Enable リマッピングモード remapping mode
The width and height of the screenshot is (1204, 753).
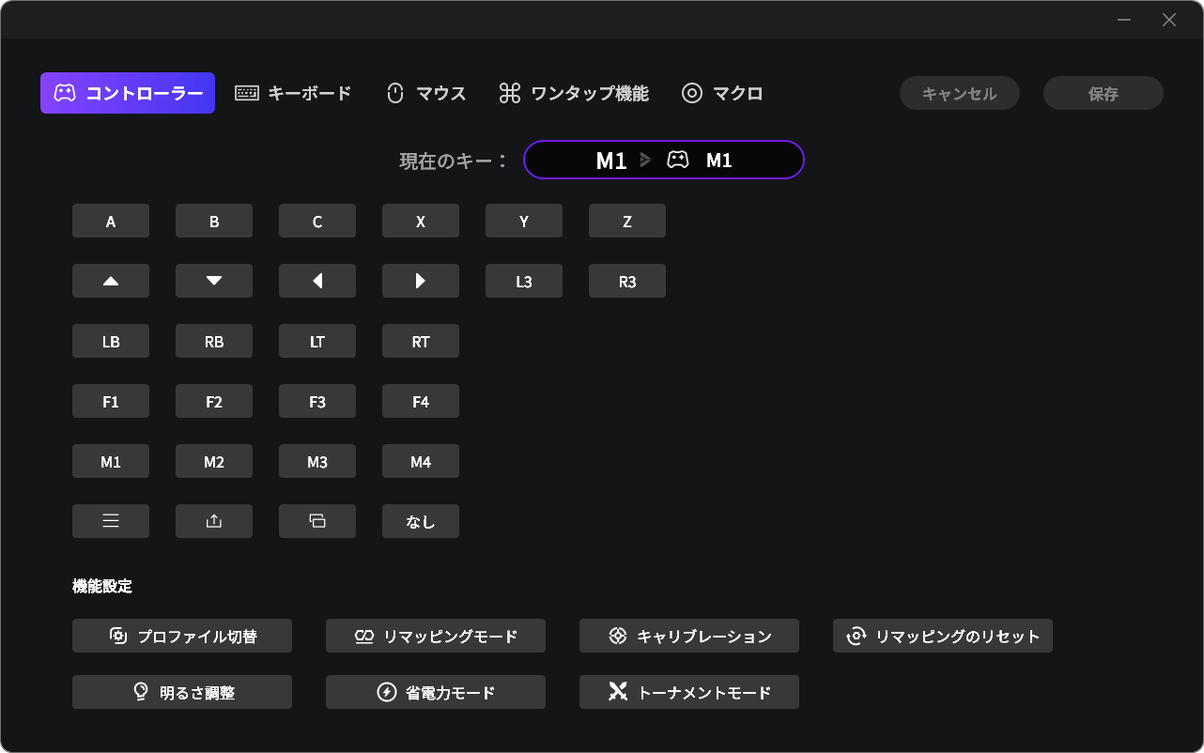[x=436, y=636]
